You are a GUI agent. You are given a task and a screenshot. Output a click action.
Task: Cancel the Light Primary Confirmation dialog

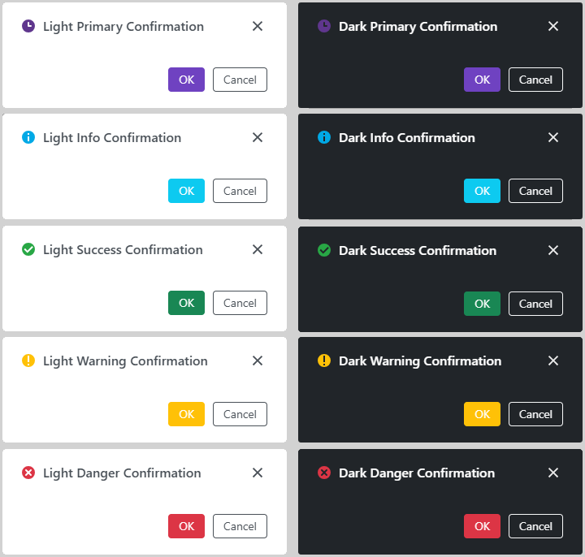point(240,80)
